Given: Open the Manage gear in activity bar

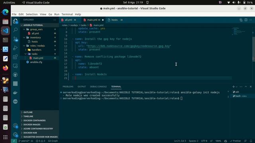Looking at the screenshot, I should click(x=15, y=135).
